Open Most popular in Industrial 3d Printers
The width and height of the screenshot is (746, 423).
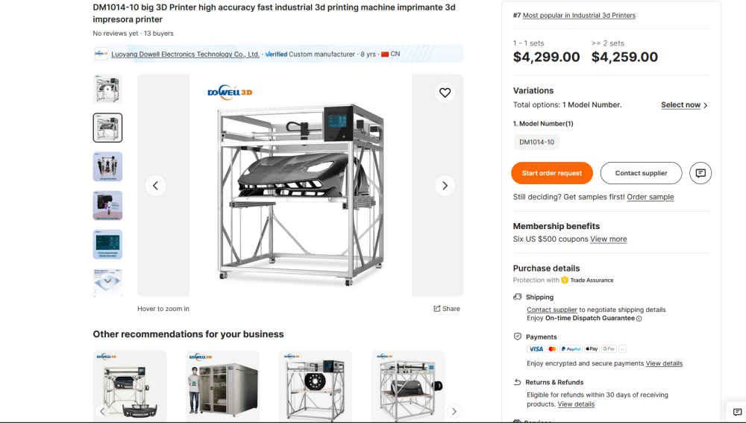point(579,16)
